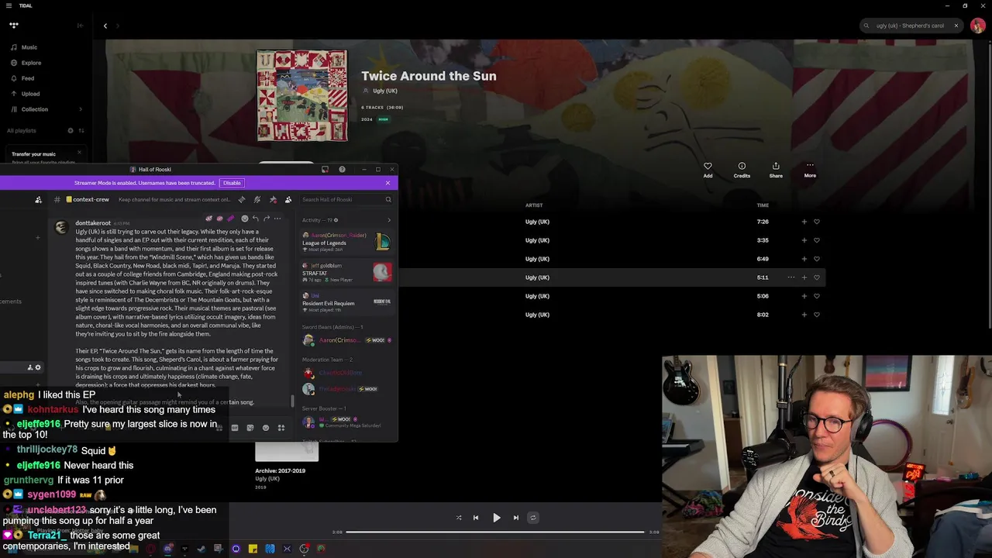Open the playlist sort options icon
This screenshot has height=558, width=992.
(81, 130)
